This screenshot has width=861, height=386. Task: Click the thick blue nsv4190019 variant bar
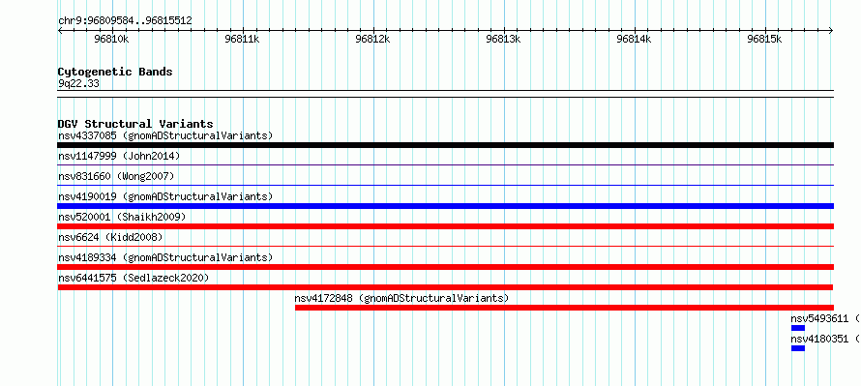[445, 206]
